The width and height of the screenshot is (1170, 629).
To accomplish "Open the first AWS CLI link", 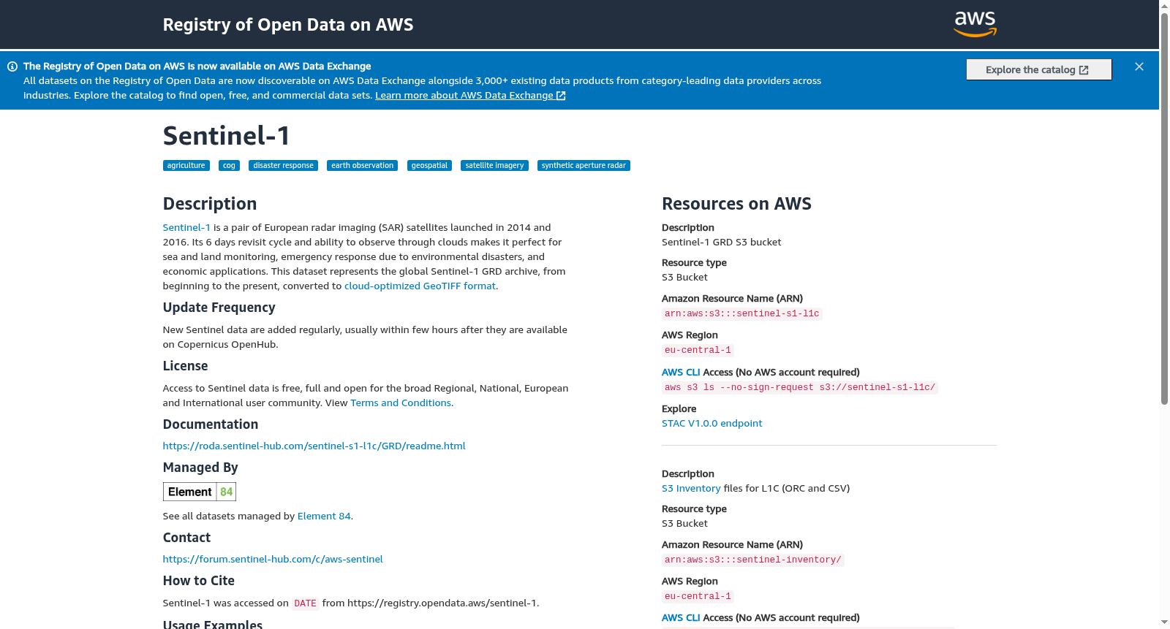I will click(x=681, y=373).
